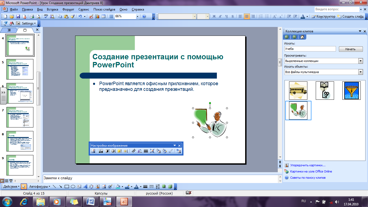Increase image contrast

pyautogui.click(x=107, y=151)
